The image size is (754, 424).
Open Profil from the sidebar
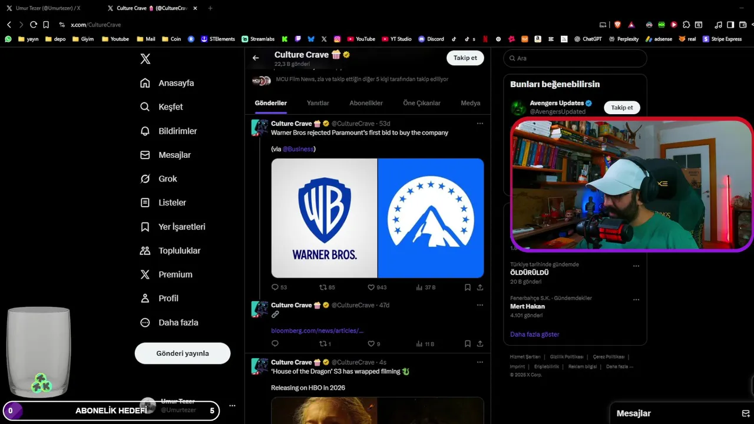pos(159,299)
